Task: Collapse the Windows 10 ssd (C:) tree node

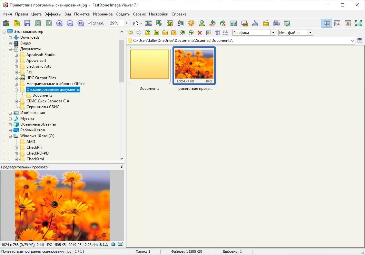Action: pos(10,136)
